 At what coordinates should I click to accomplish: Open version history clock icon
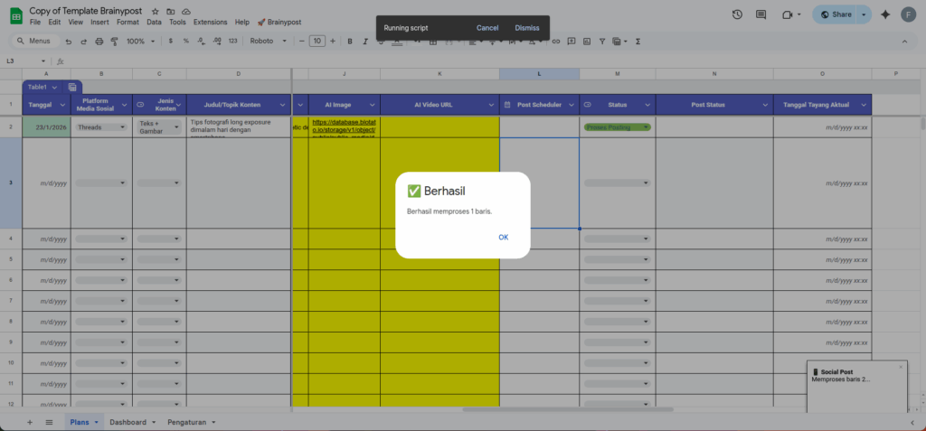(x=737, y=14)
